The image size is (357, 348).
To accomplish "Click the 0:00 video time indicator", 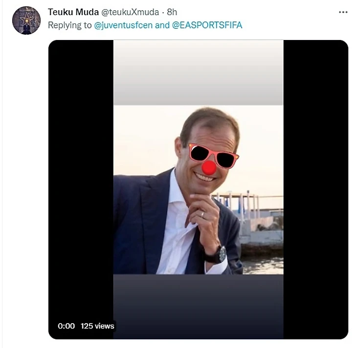I will (66, 326).
